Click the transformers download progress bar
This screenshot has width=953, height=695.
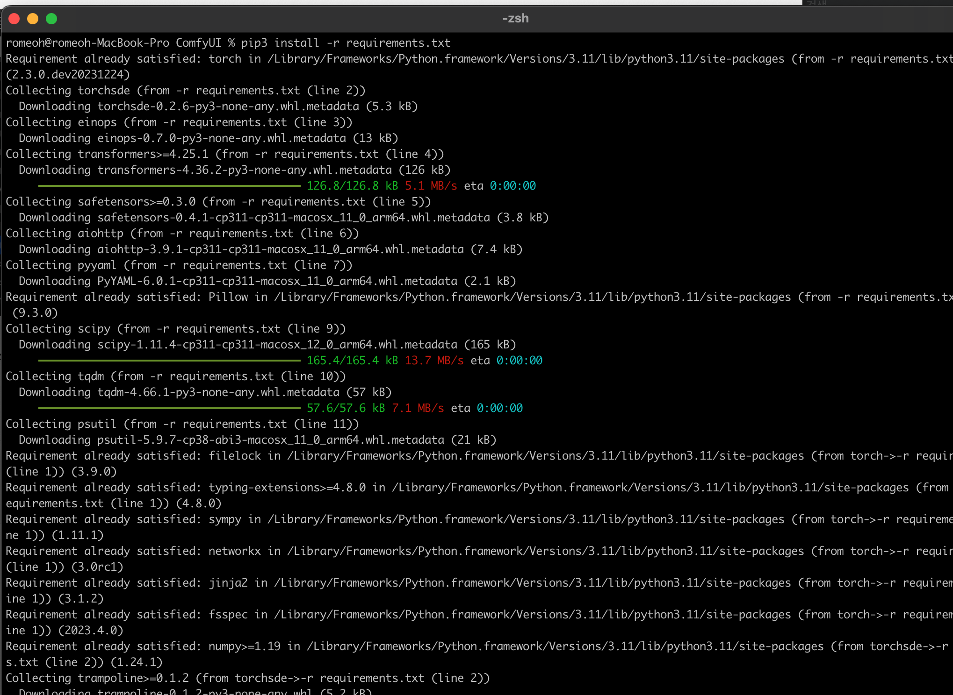(x=169, y=186)
